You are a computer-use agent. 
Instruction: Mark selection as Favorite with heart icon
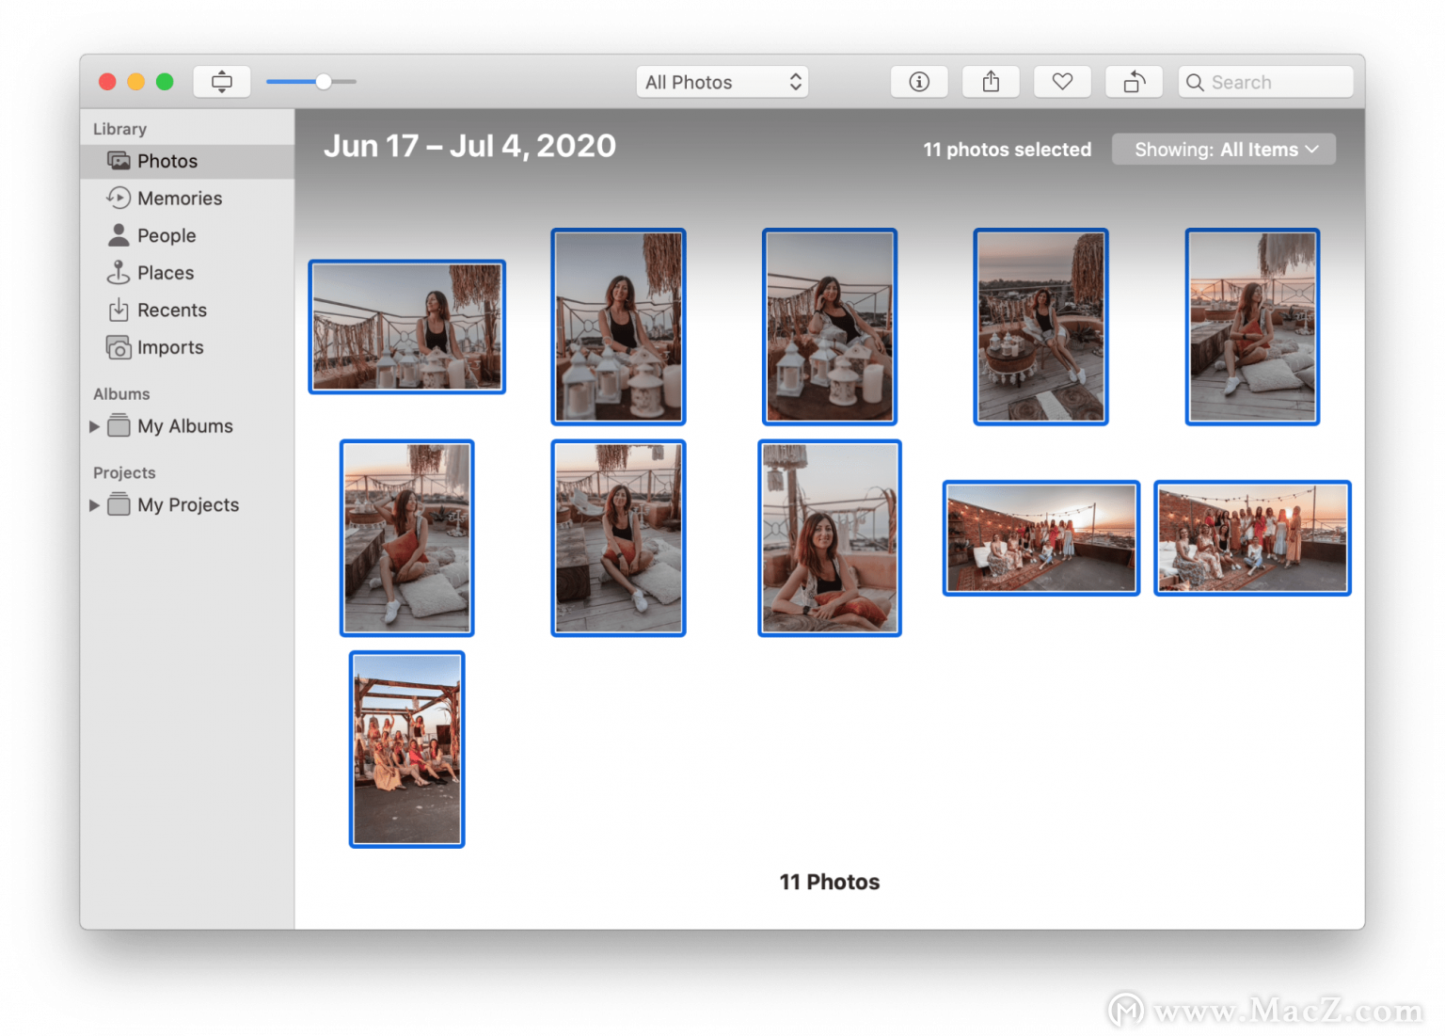(1062, 82)
